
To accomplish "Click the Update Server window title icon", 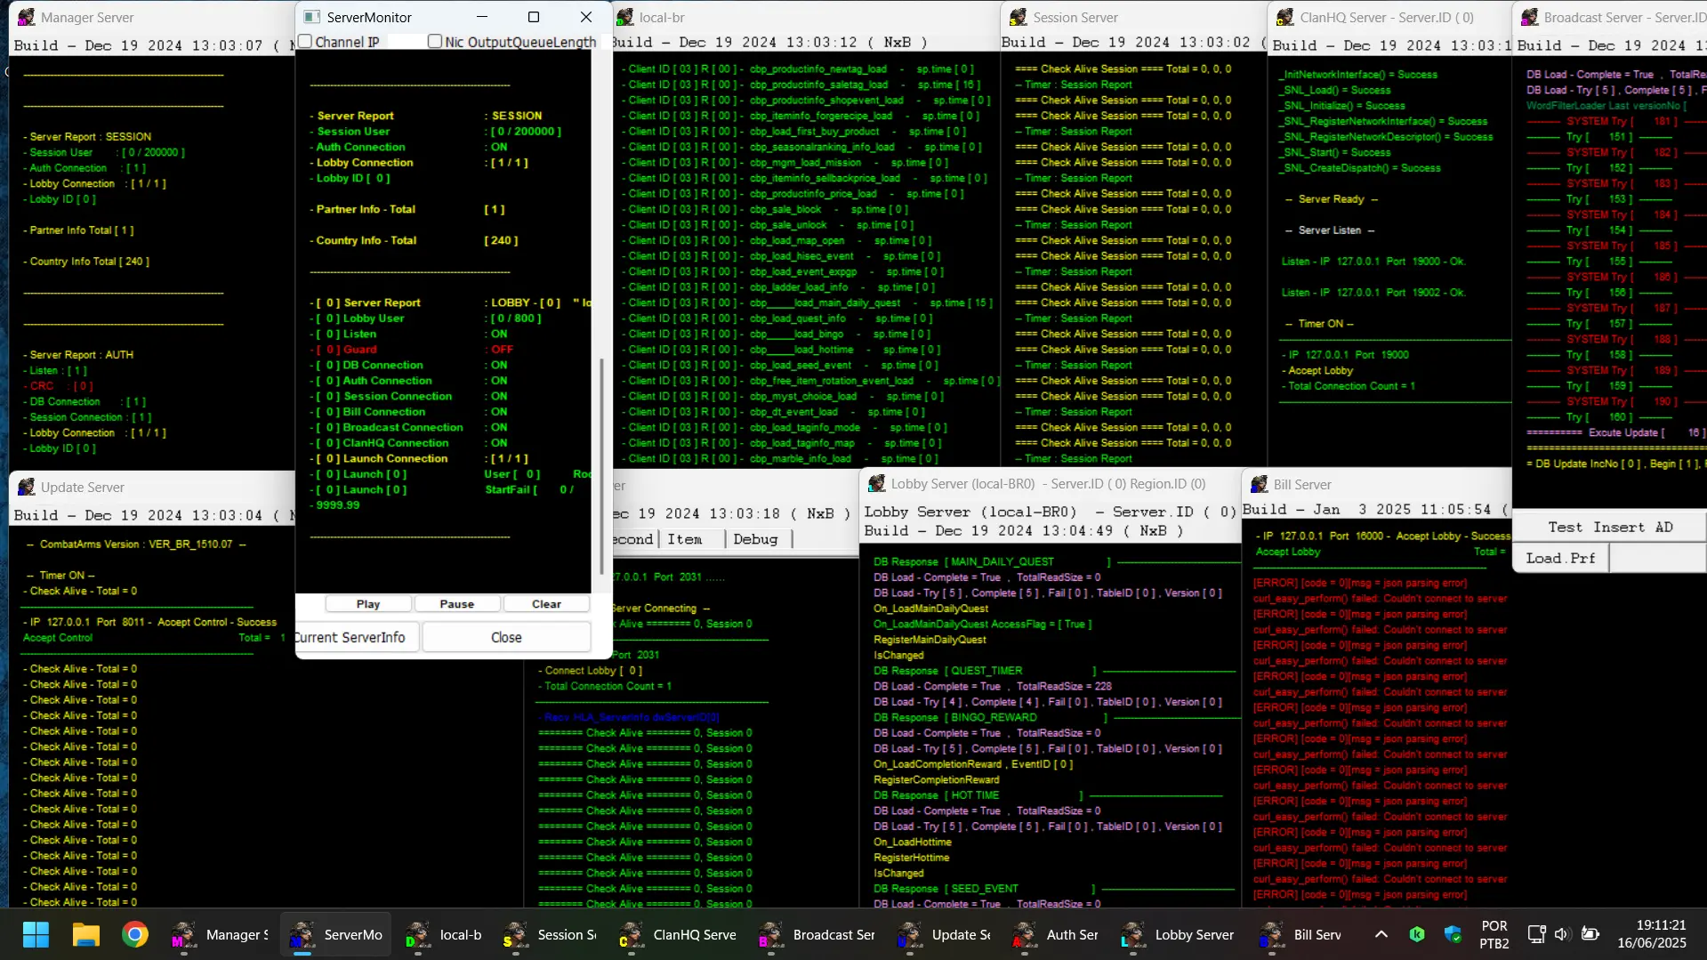I will (27, 487).
